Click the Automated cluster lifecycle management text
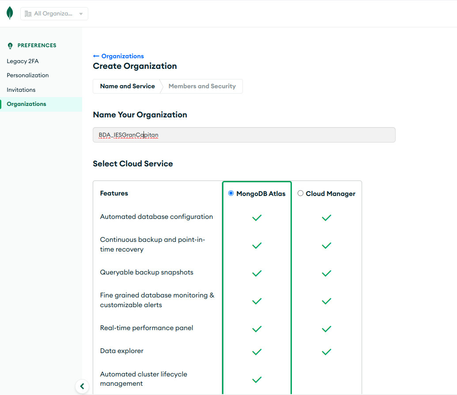The height and width of the screenshot is (395, 457). (x=144, y=379)
